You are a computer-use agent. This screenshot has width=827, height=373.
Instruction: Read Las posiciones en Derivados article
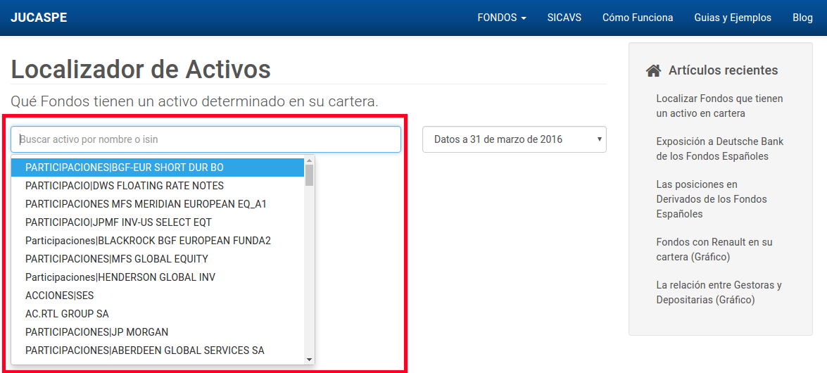point(712,199)
